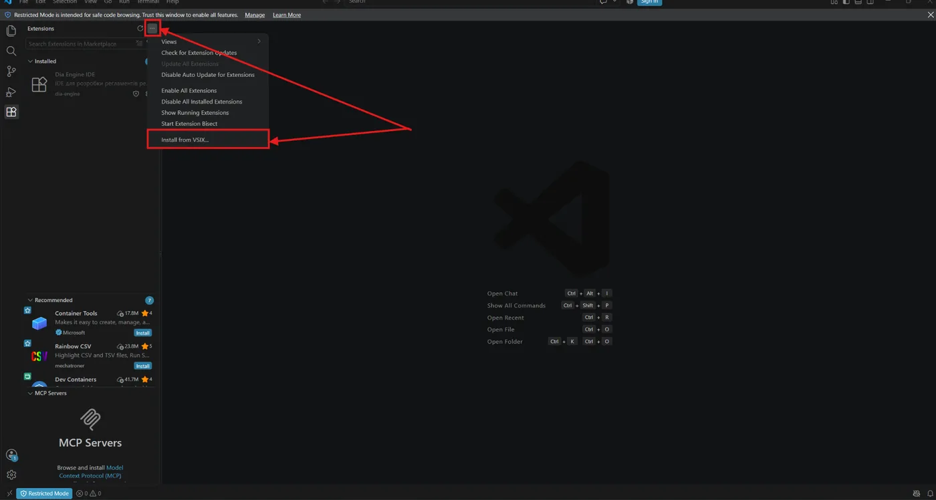Click the Dia Engine IDE extension title
The height and width of the screenshot is (500, 936).
tap(75, 75)
